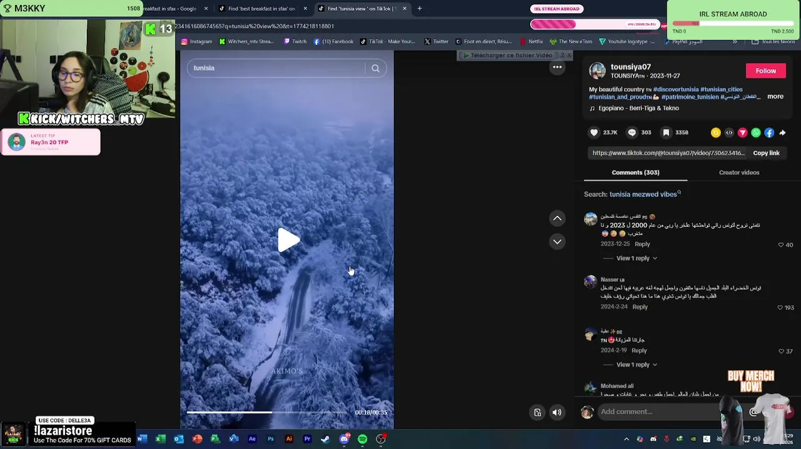Share the video to Facebook
Viewport: 801px width, 449px height.
769,132
